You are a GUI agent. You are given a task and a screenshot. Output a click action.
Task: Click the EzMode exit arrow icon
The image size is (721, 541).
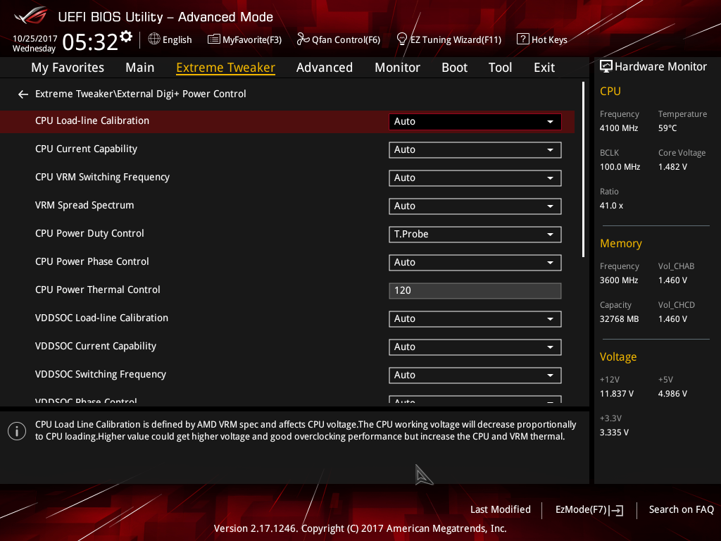[616, 510]
